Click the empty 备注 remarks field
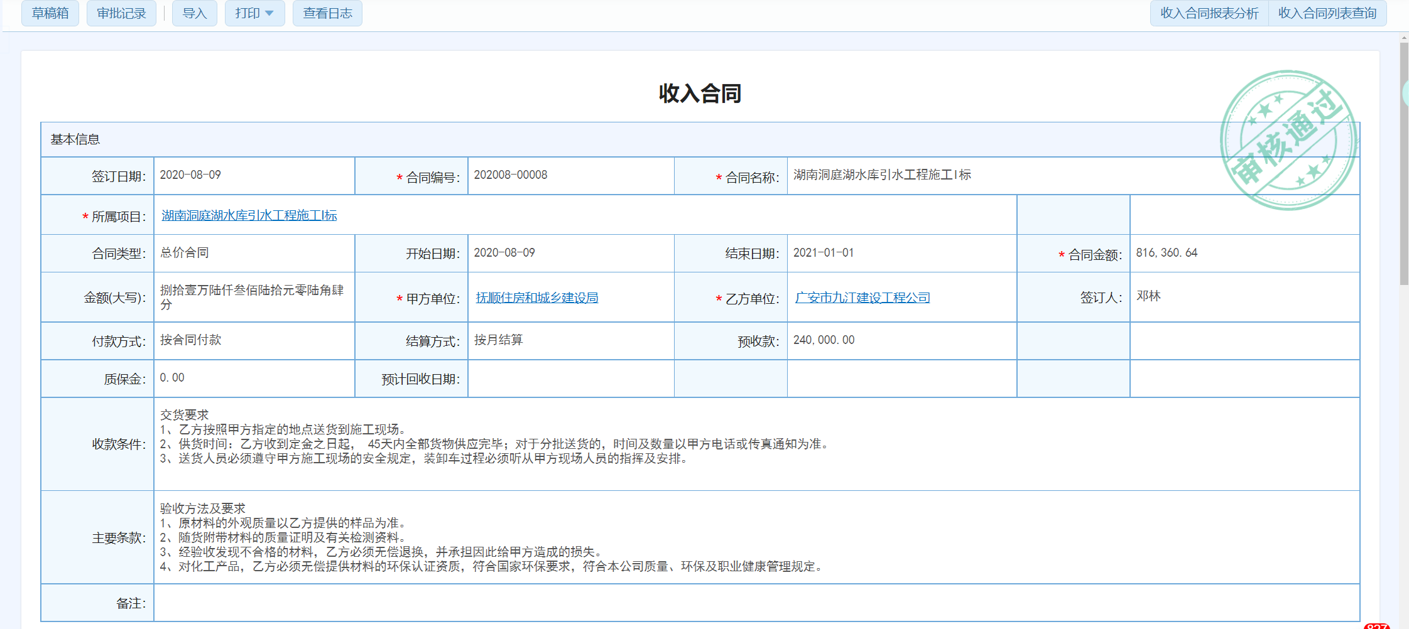The width and height of the screenshot is (1409, 629). 754,603
